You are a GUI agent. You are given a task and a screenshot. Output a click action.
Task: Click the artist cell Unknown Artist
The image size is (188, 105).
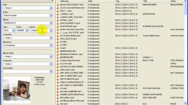tap(177, 36)
